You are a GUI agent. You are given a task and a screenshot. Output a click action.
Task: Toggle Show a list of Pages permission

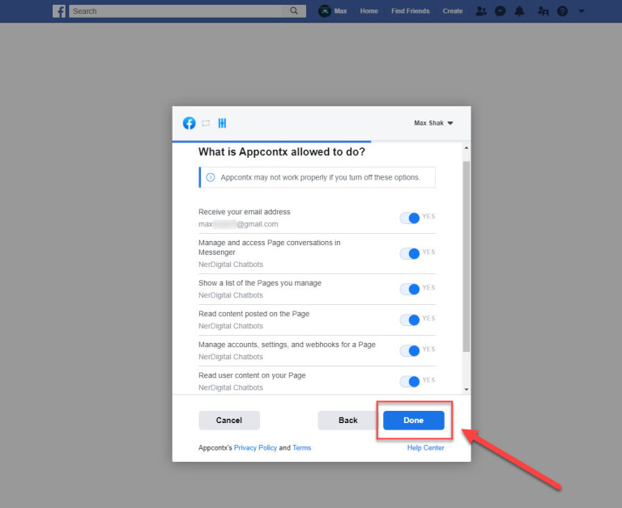(x=410, y=289)
